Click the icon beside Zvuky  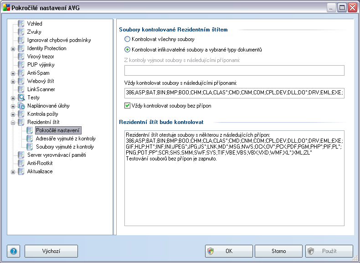(x=21, y=32)
